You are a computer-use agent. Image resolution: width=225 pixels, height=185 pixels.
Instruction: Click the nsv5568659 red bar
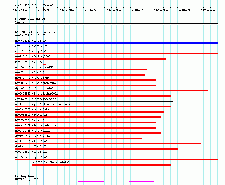(x=88, y=117)
